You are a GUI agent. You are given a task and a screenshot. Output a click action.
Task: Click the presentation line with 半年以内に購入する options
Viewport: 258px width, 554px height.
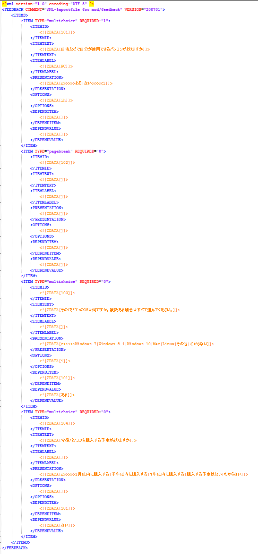click(x=144, y=474)
